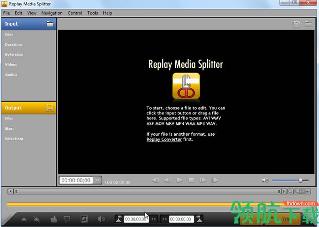Click the invert selection square icon
319x227 pixels.
(84, 219)
